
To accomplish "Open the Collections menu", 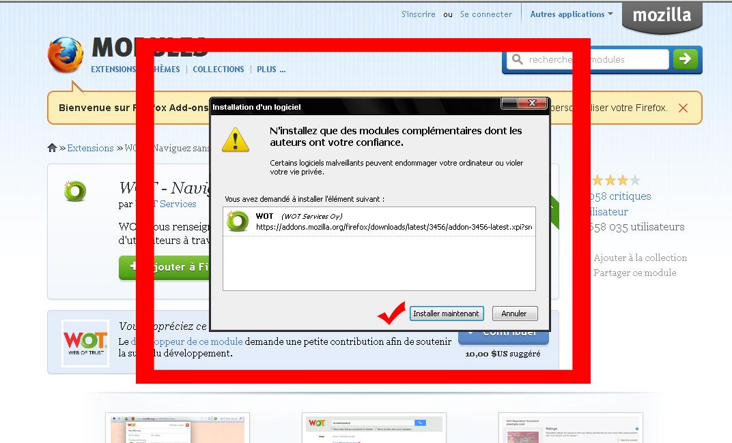I will [x=218, y=70].
